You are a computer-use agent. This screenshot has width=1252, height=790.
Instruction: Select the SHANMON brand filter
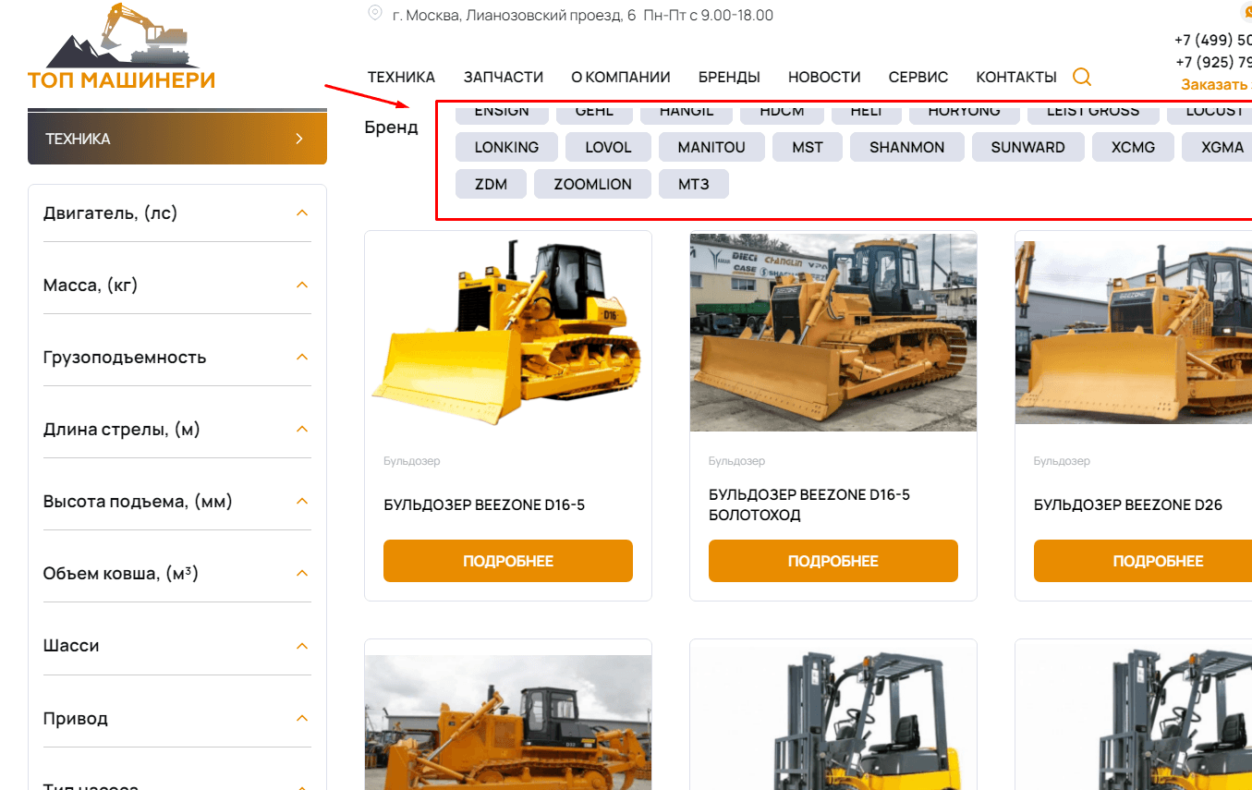pyautogui.click(x=906, y=147)
